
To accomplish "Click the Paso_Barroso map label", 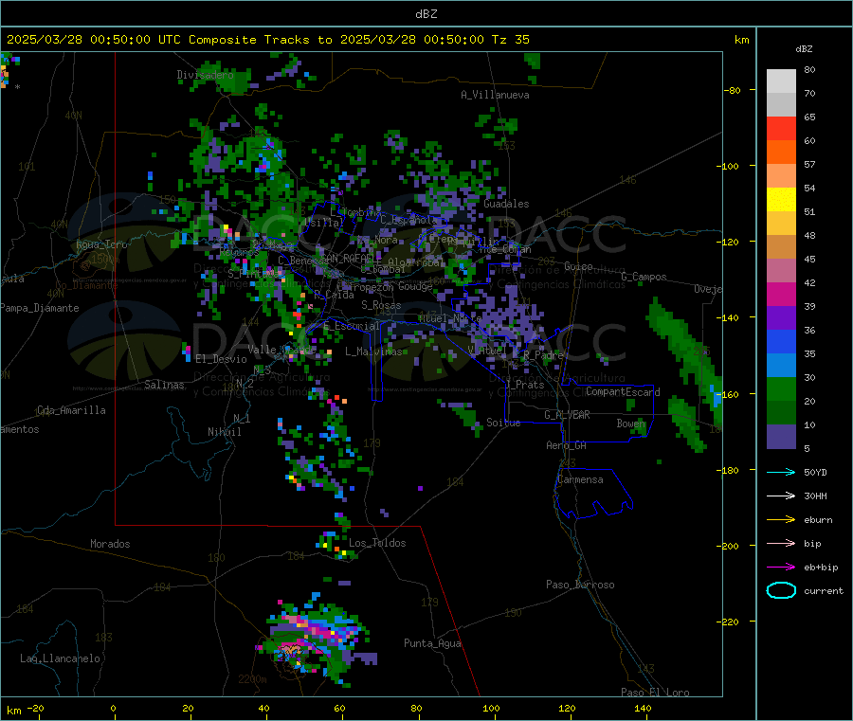I will [580, 585].
